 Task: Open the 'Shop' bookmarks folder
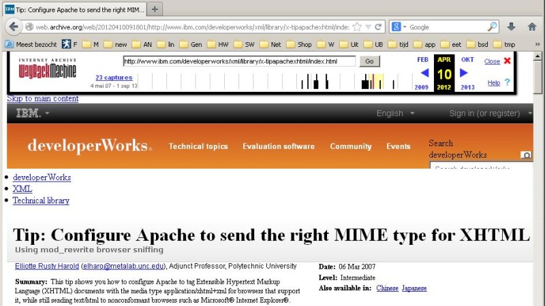click(299, 44)
